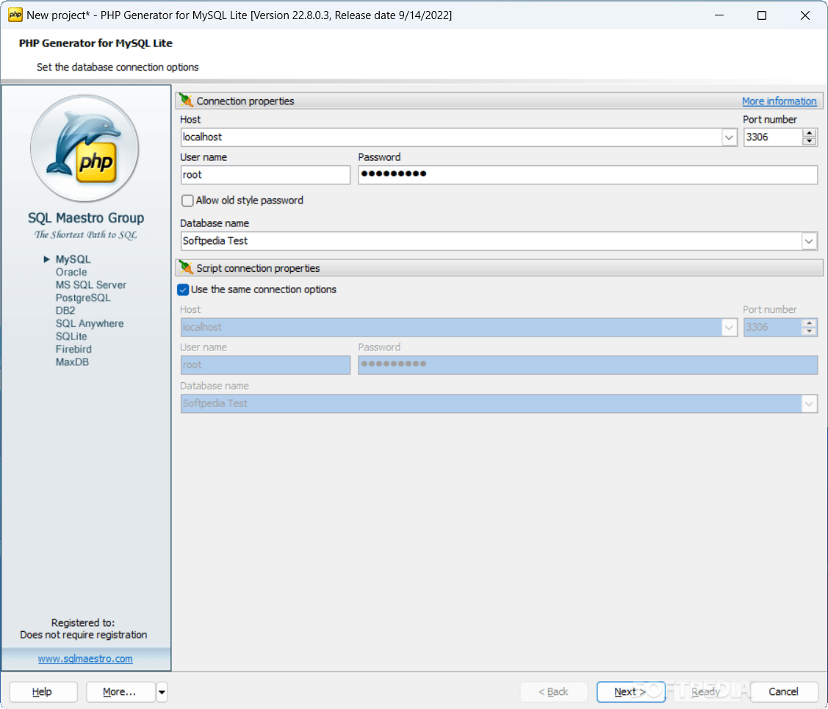828x709 pixels.
Task: Select DB2 in the product list
Action: [x=65, y=311]
